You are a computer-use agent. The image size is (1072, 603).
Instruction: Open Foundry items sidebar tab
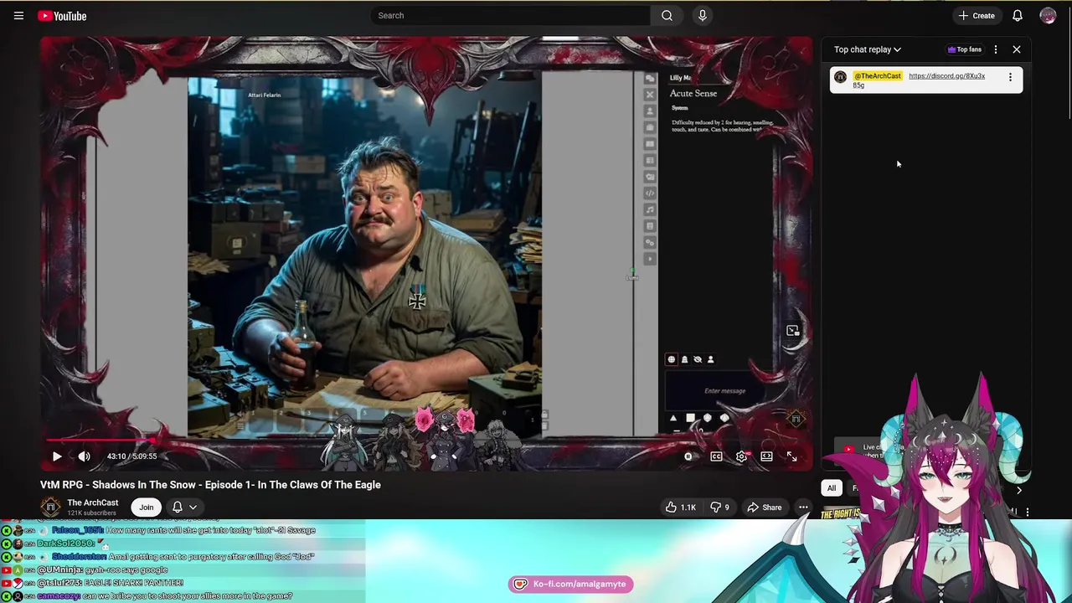coord(650,128)
